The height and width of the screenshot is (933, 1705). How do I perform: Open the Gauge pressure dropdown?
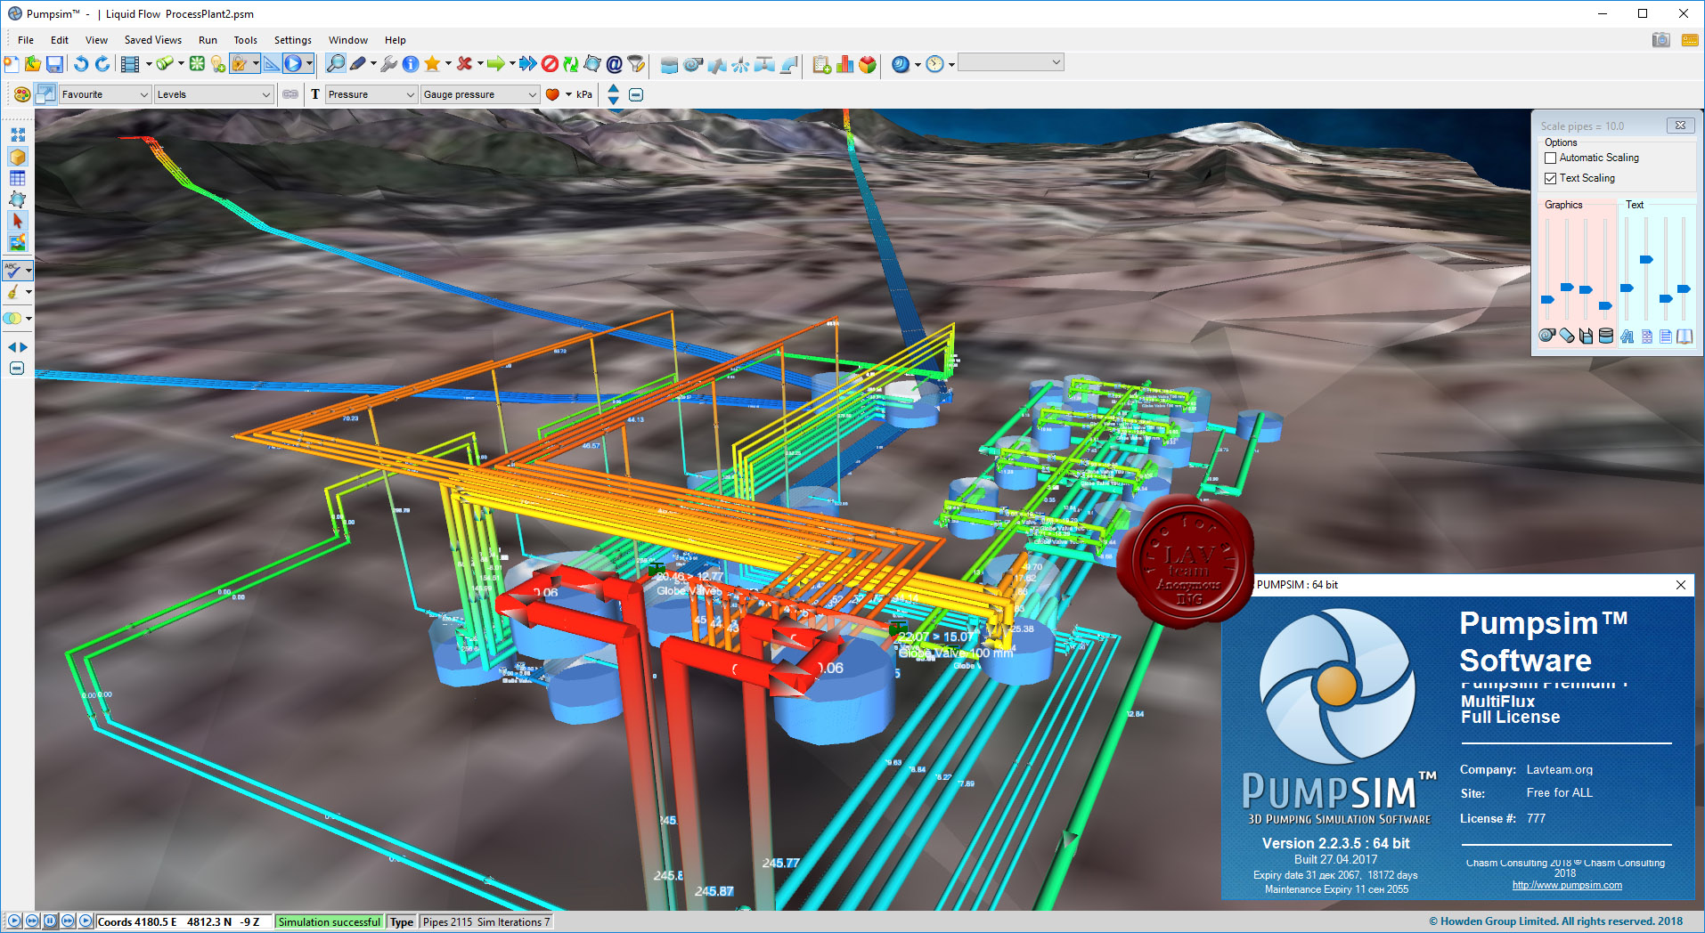[480, 94]
